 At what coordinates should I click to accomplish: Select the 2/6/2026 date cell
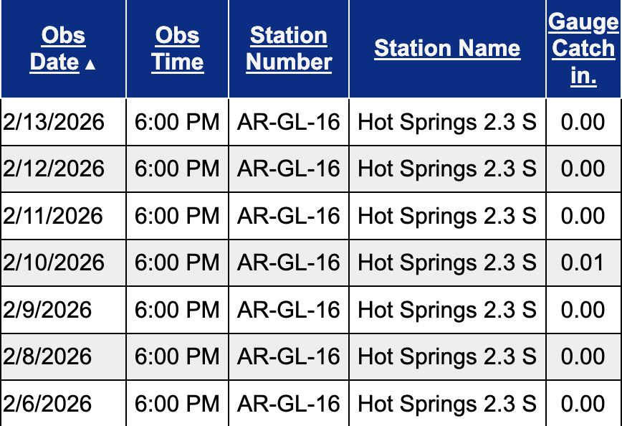(48, 404)
